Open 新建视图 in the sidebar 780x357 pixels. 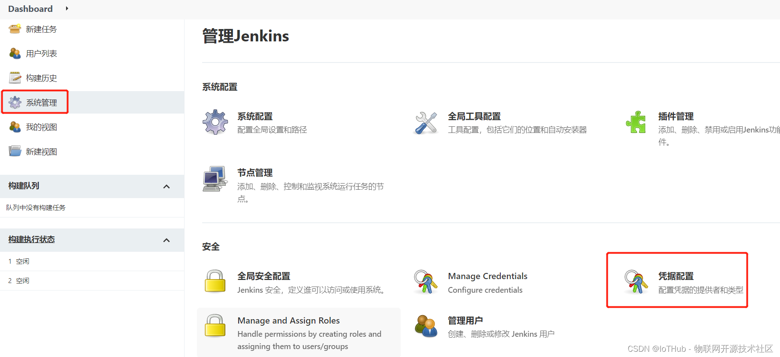click(x=41, y=152)
